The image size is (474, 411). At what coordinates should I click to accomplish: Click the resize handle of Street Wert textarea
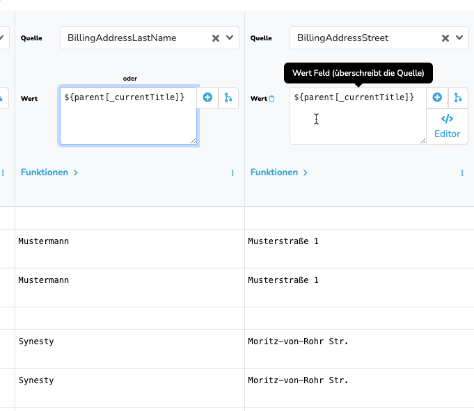(x=423, y=140)
